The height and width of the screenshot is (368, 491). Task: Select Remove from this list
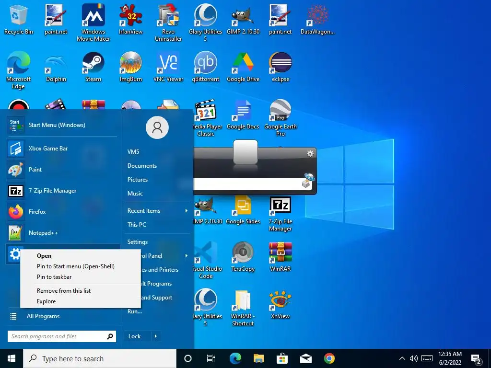[x=64, y=291]
